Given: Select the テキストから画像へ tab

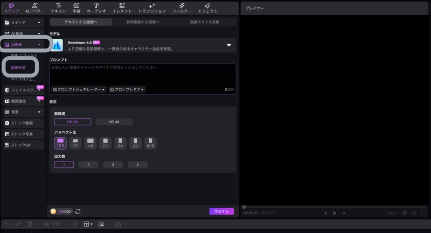Looking at the screenshot, I should [x=81, y=22].
